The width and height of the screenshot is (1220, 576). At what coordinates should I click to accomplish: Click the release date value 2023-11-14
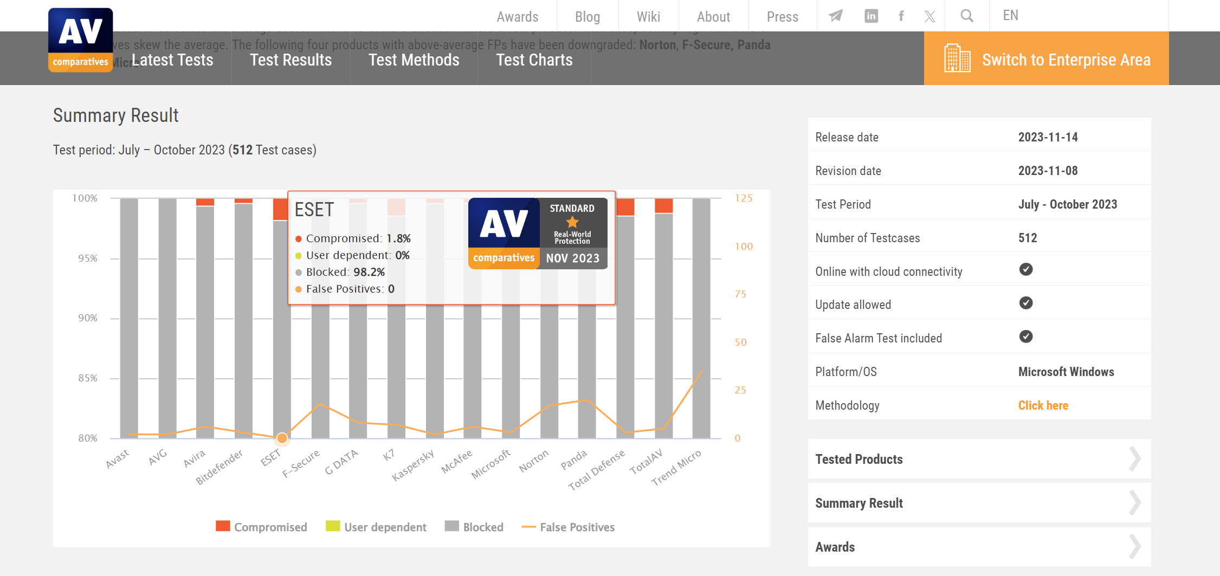[1048, 137]
